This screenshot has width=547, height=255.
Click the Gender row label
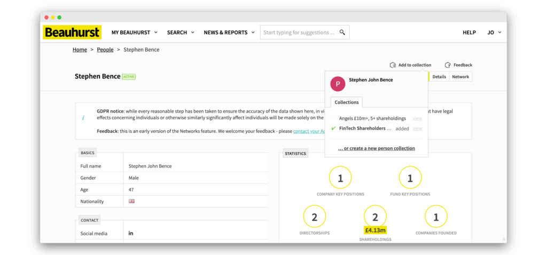pyautogui.click(x=88, y=178)
